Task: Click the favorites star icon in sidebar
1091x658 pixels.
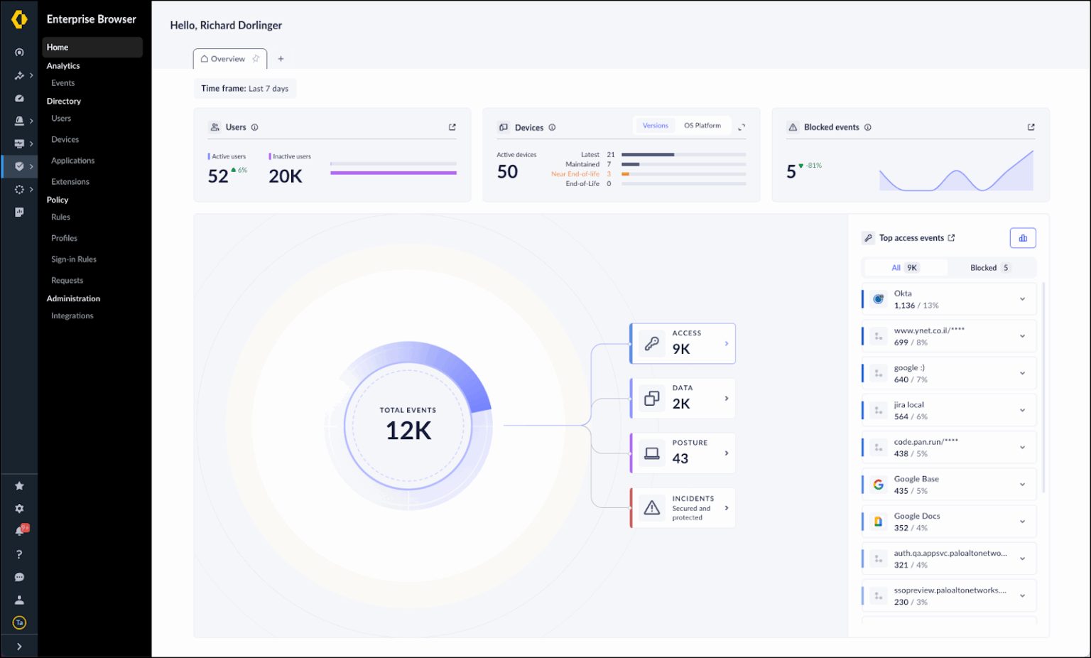Action: tap(19, 486)
